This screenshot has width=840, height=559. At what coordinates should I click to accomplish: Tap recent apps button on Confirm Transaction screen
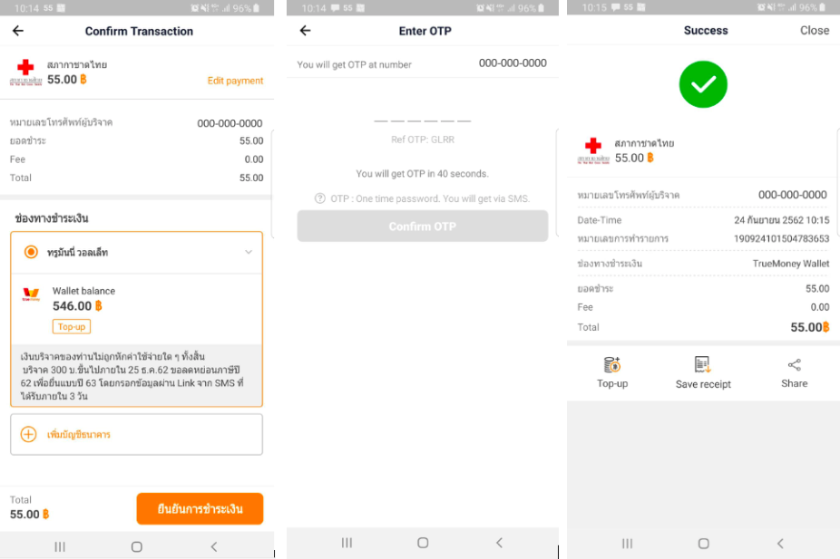(60, 546)
